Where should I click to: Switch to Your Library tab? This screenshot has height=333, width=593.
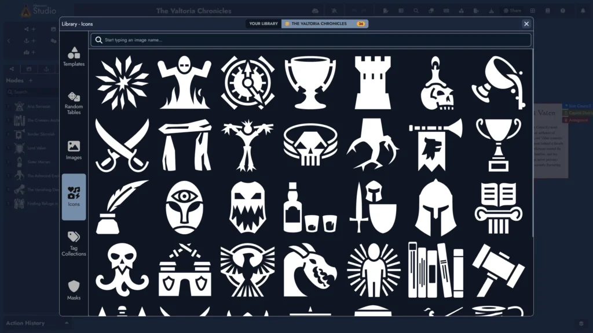[263, 24]
